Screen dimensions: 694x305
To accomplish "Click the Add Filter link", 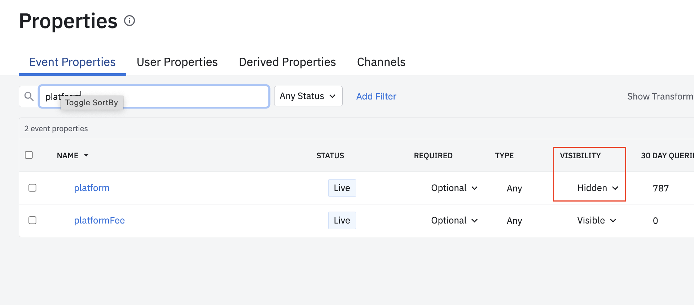I will point(376,96).
